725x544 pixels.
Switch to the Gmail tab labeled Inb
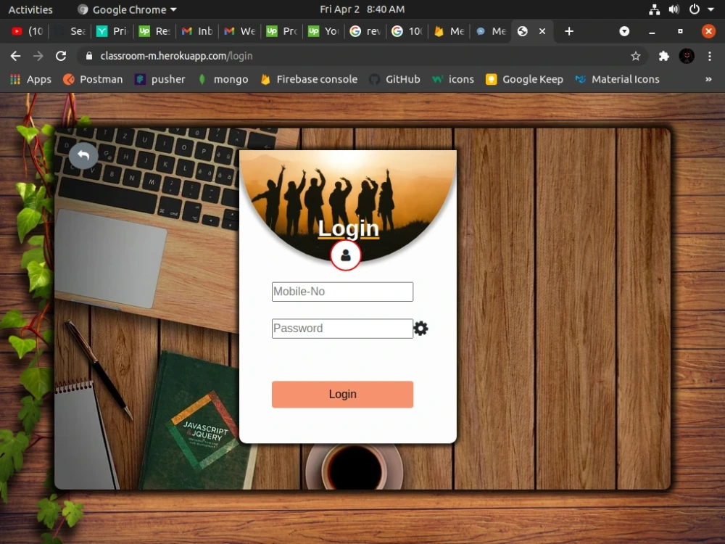click(x=197, y=31)
